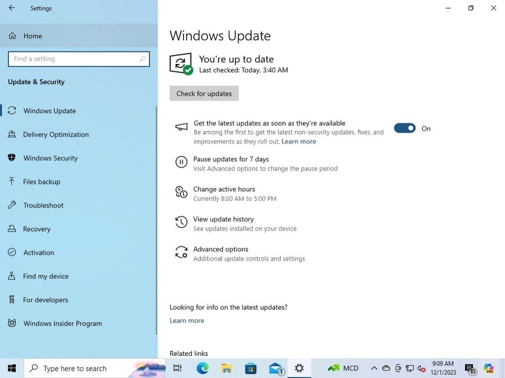Open Windows Insider Program page
Screen dimensions: 505x378
pyautogui.click(x=79, y=323)
